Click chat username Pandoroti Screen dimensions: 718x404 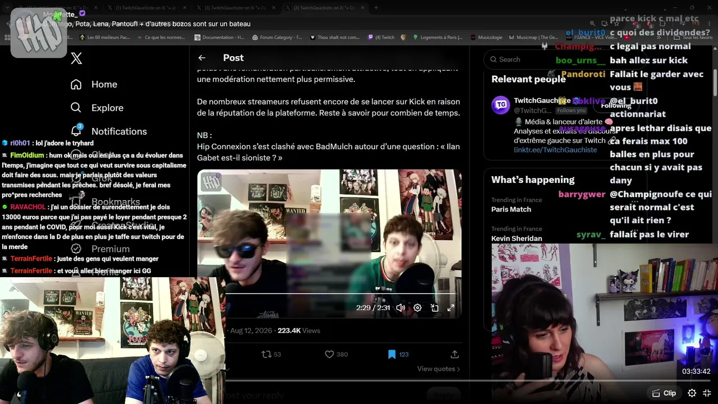[583, 74]
